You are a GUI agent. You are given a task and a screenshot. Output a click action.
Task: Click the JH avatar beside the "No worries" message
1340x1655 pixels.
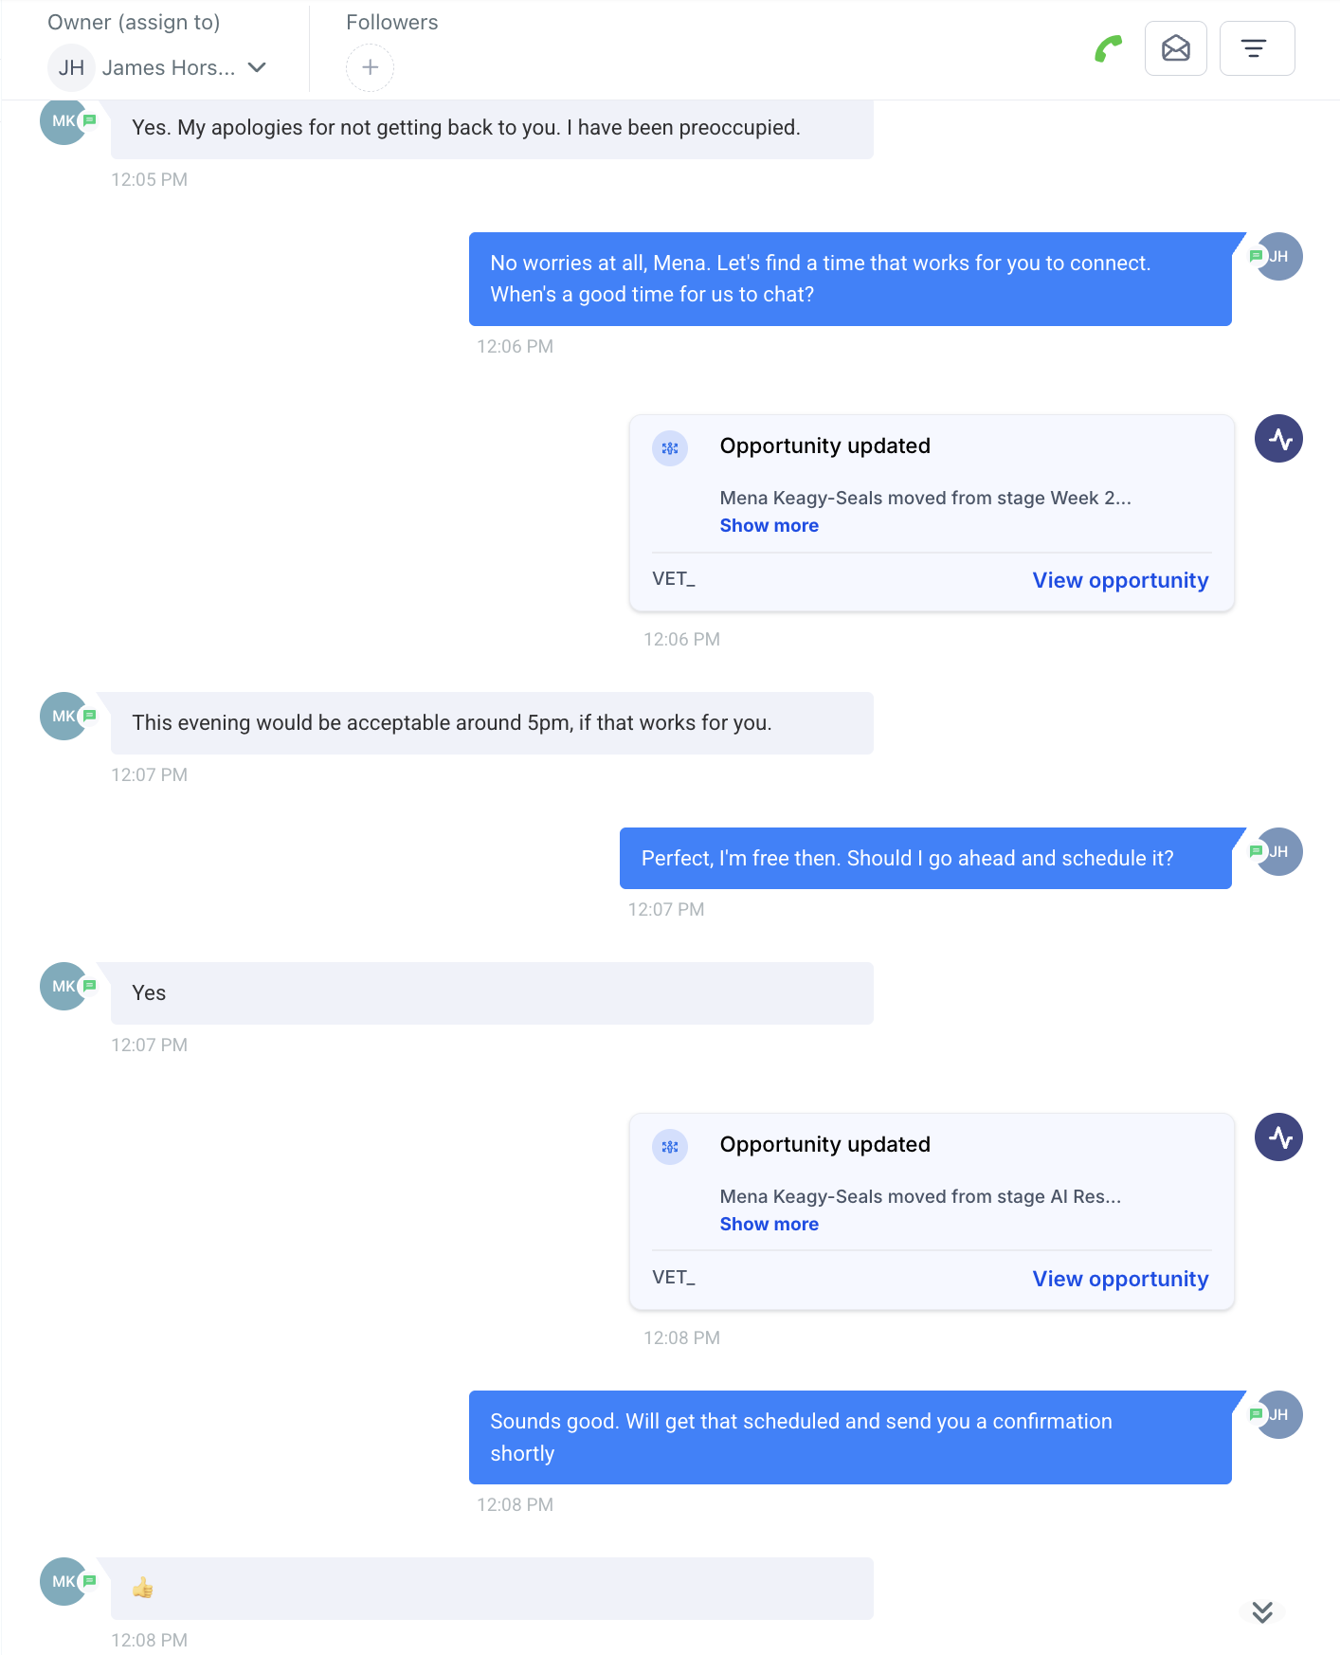(x=1279, y=257)
